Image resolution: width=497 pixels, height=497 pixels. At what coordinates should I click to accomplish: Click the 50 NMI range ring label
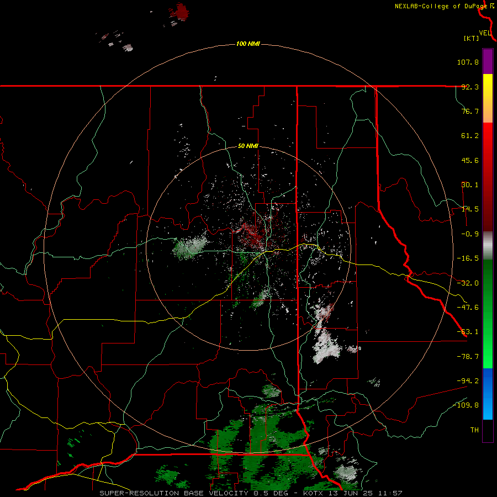248,146
